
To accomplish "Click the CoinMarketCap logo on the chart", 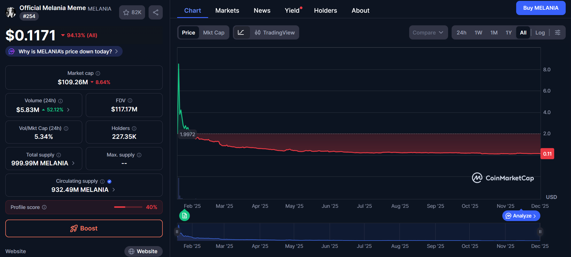I will [x=503, y=178].
